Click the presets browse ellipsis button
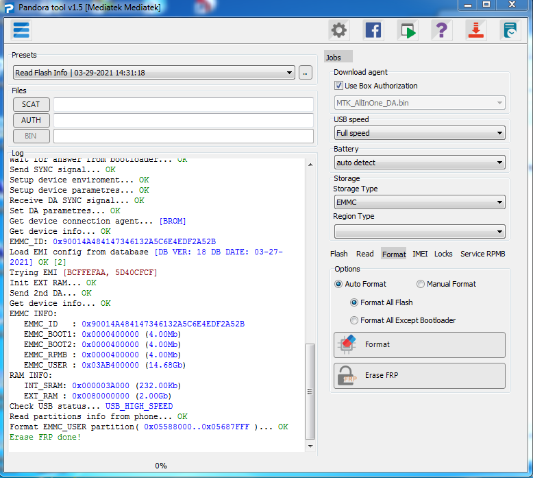This screenshot has height=478, width=533. pos(306,73)
